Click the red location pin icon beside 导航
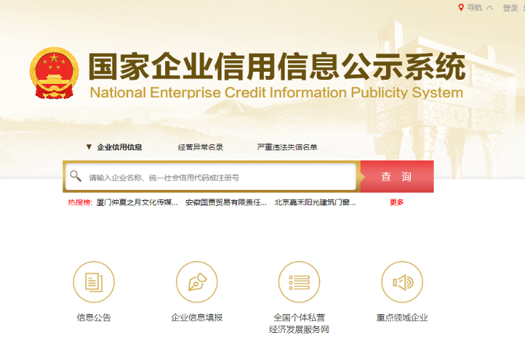Viewport: 525px width, 351px height. [461, 7]
